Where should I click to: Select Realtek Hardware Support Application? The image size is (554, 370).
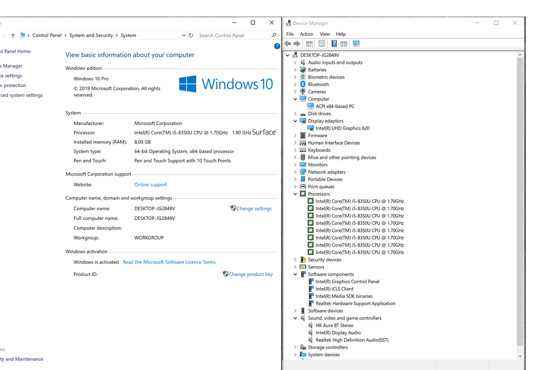tap(355, 303)
